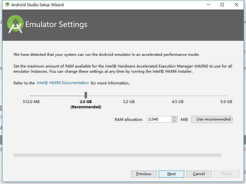
Task: Click the 2.0 GB Recommended label
Action: [86, 104]
